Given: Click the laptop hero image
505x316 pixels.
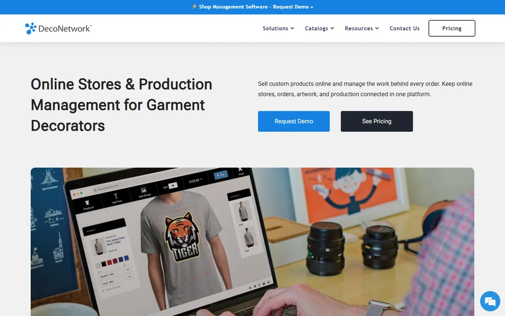Looking at the screenshot, I should [x=252, y=242].
